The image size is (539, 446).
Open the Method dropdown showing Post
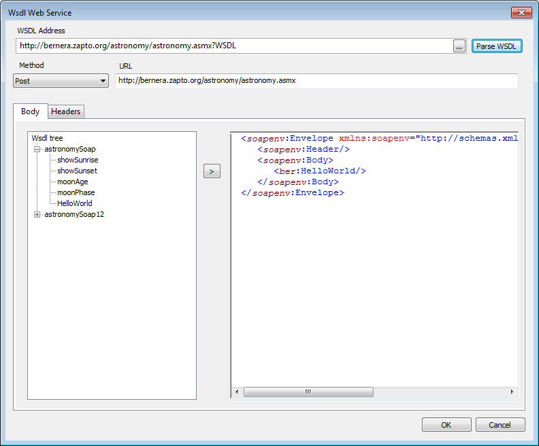61,81
